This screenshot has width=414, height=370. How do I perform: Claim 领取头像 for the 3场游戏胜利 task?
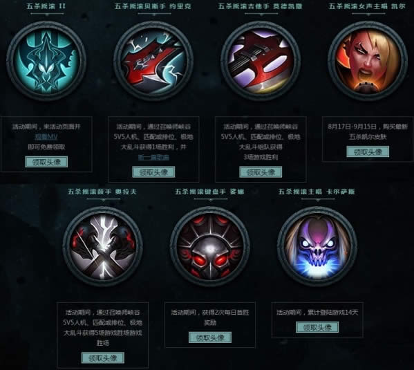(x=261, y=172)
